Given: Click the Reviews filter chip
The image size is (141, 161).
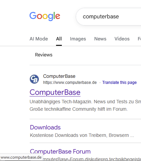Looking at the screenshot, I should (x=44, y=55).
